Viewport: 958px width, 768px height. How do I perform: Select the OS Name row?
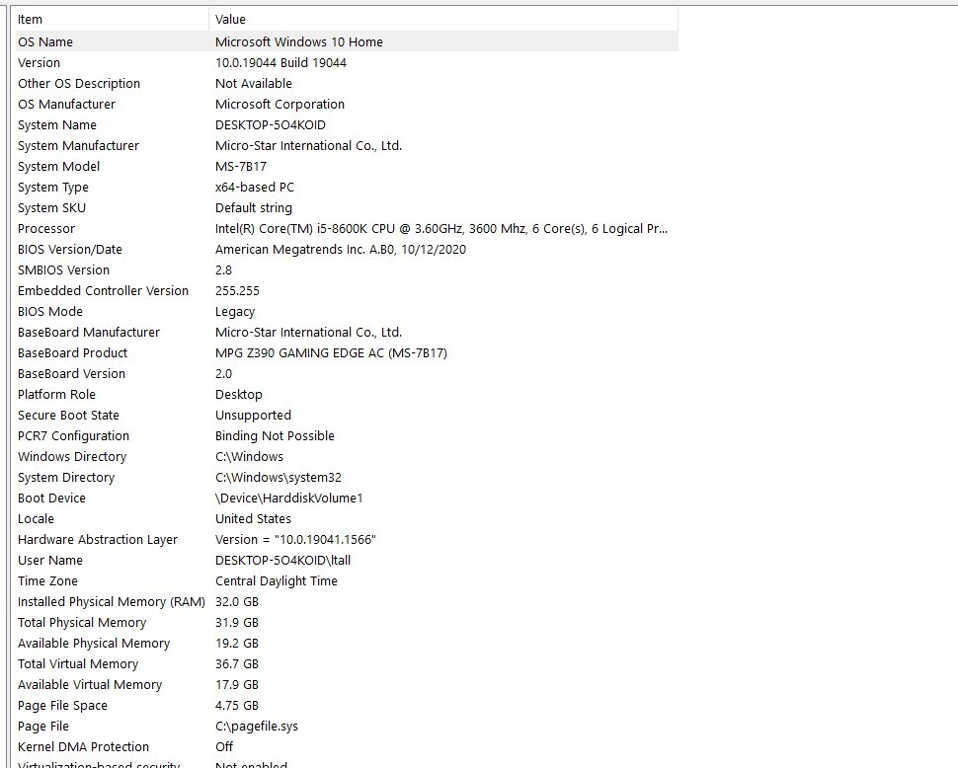click(x=347, y=42)
